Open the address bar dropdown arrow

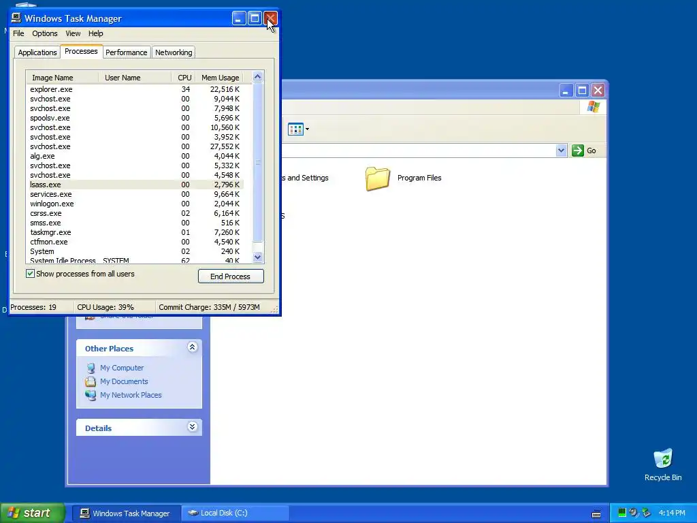[561, 150]
